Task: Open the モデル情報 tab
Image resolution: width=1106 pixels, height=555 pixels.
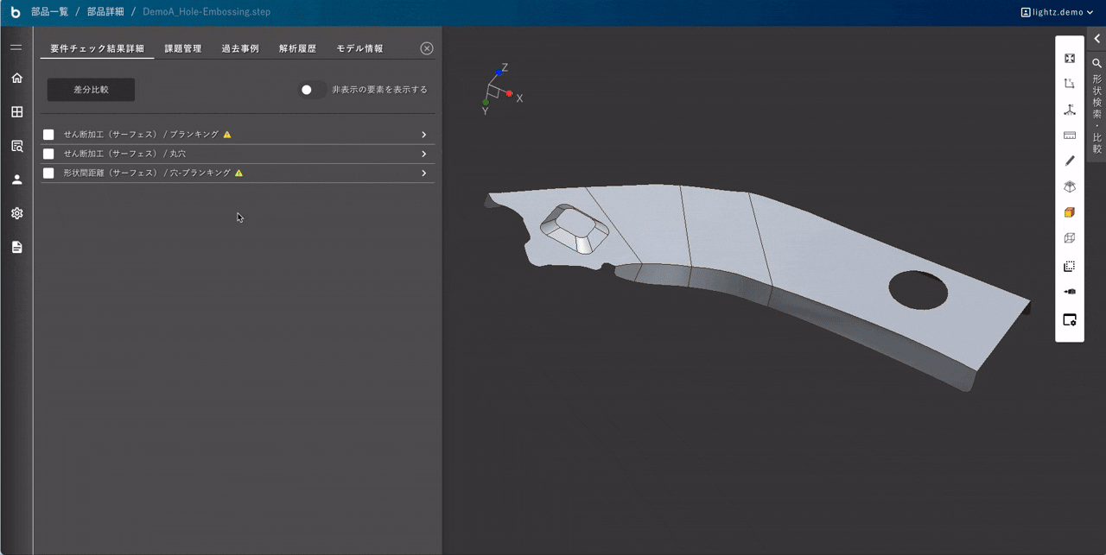Action: (x=359, y=49)
